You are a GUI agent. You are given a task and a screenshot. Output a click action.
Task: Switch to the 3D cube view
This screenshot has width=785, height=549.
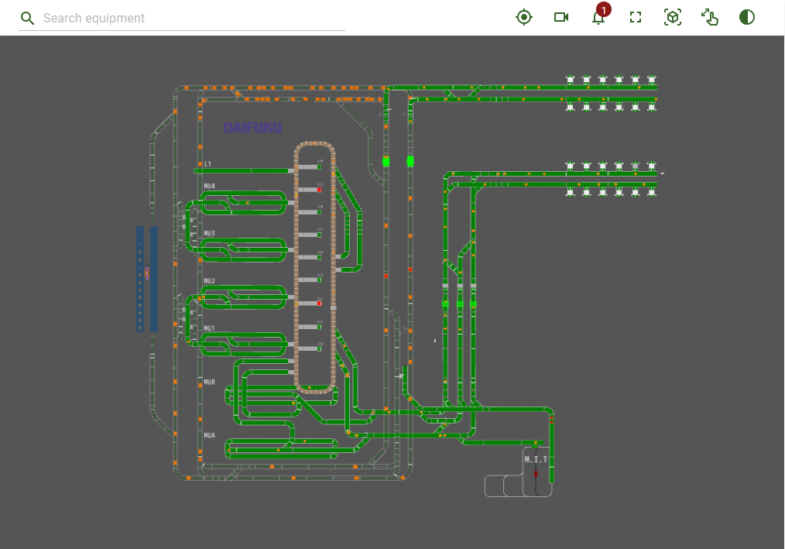(x=673, y=17)
